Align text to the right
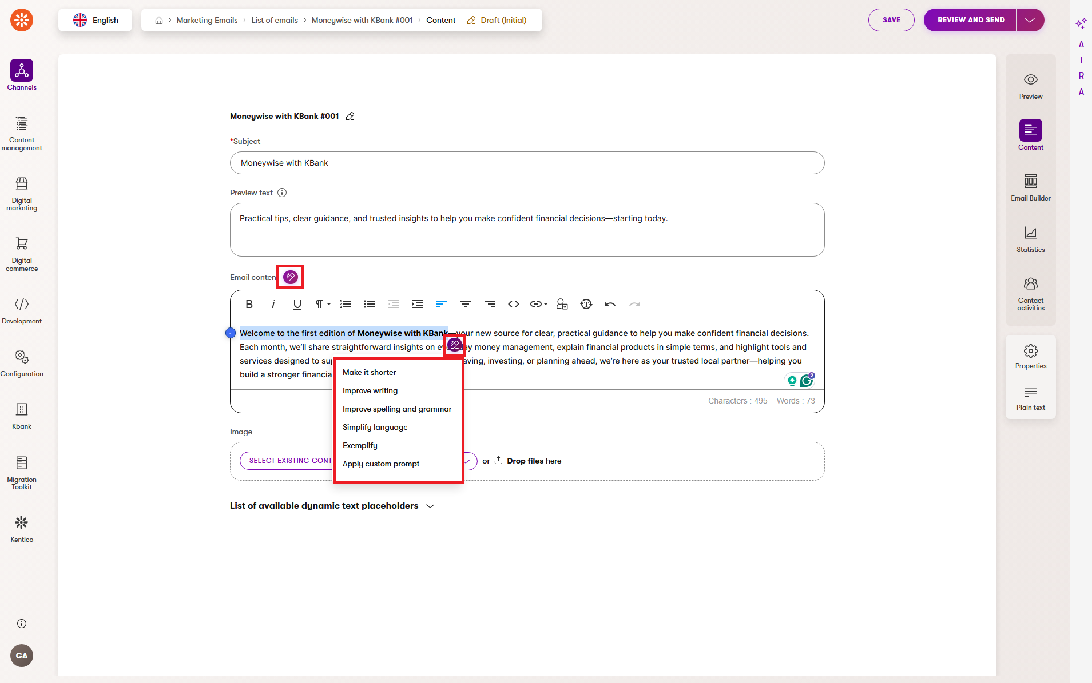The width and height of the screenshot is (1092, 683). (490, 304)
